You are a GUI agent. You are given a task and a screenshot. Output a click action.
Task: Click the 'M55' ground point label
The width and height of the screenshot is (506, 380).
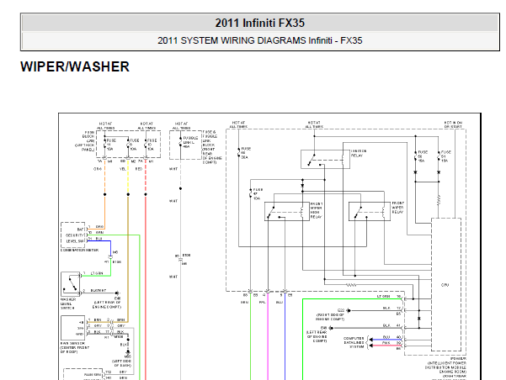[x=127, y=356]
